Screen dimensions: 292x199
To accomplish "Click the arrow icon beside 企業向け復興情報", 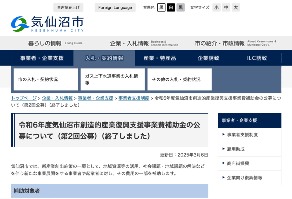I will pos(224,177).
